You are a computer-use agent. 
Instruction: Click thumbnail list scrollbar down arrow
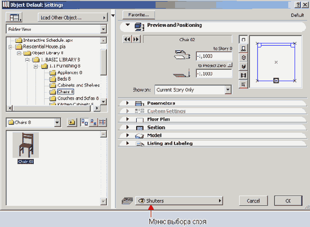(x=104, y=201)
